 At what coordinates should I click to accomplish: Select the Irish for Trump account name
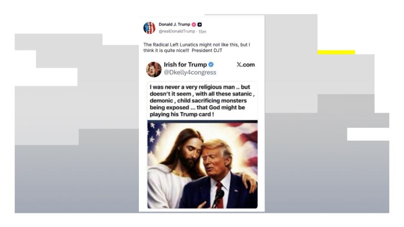[x=185, y=65]
